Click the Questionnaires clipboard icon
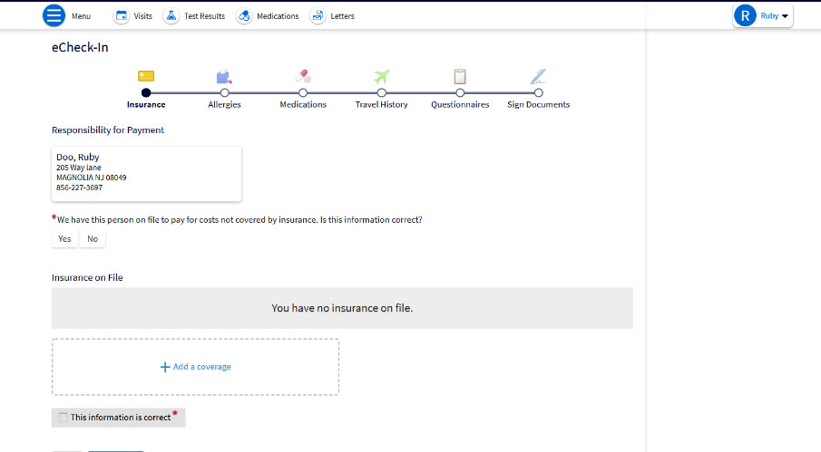This screenshot has width=821, height=452. [x=460, y=77]
